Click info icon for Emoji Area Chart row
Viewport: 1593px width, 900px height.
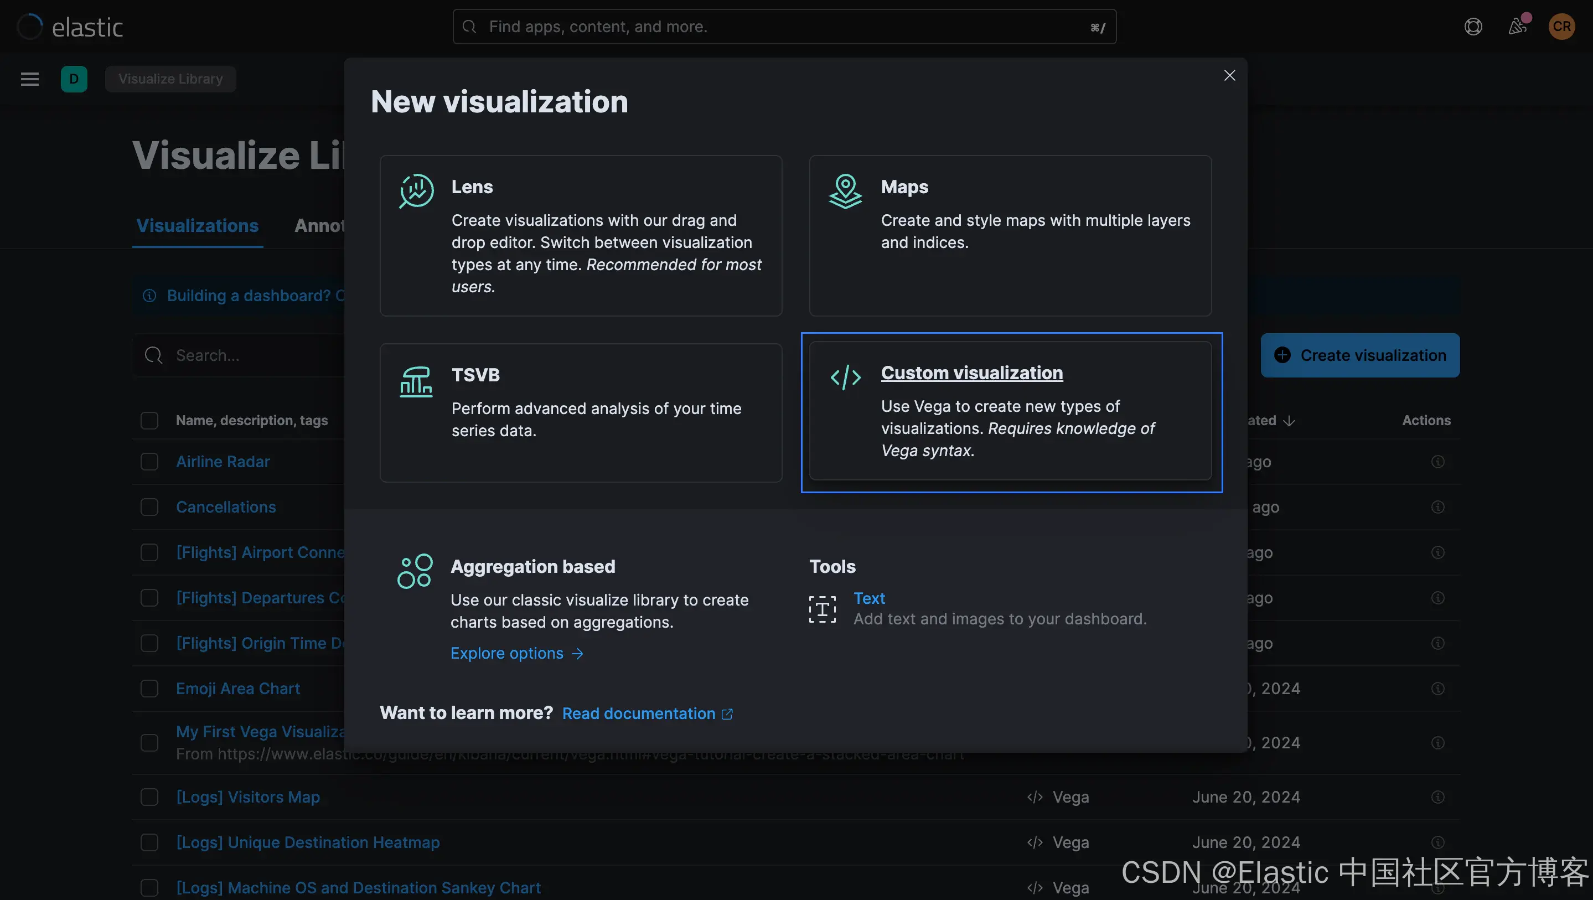(x=1438, y=689)
